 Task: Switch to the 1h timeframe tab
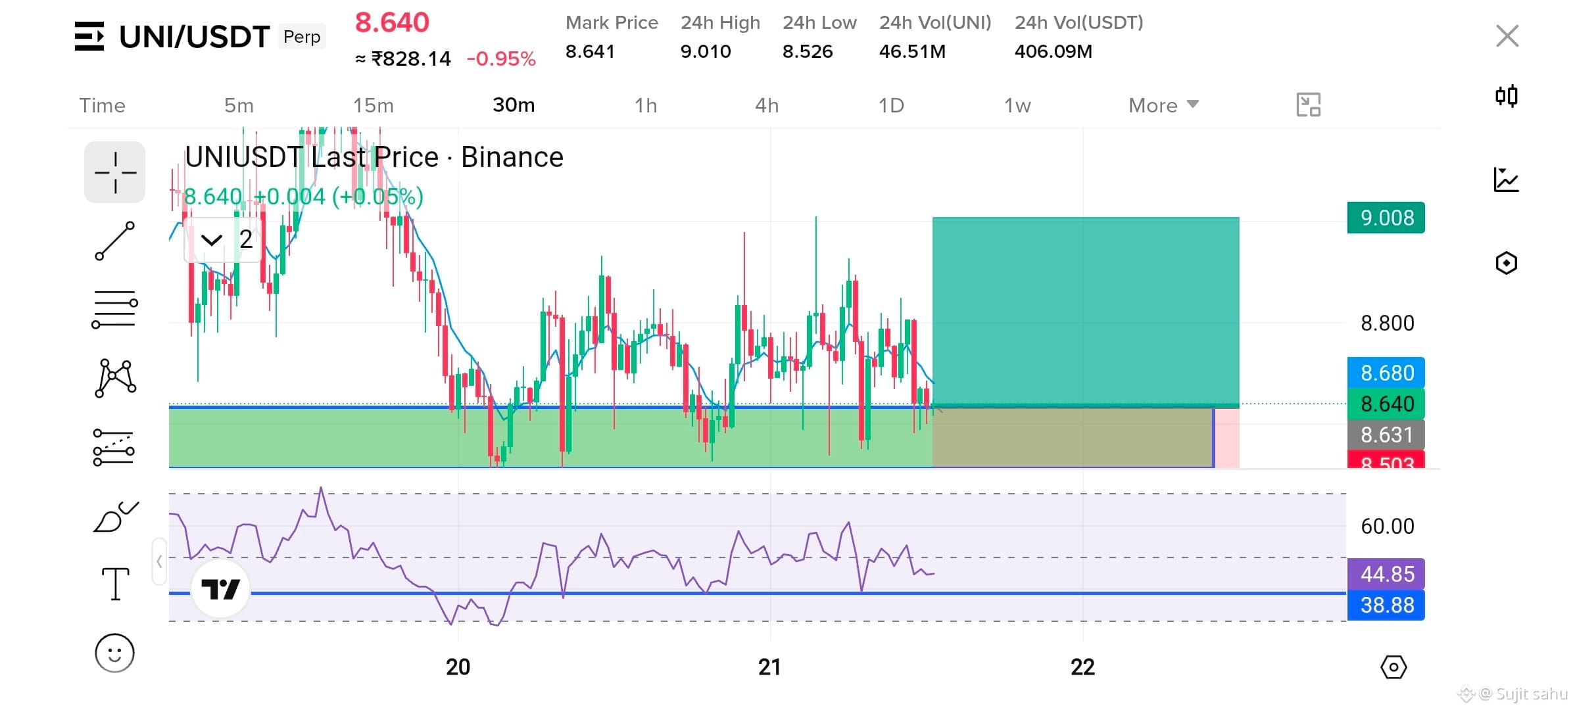(646, 105)
